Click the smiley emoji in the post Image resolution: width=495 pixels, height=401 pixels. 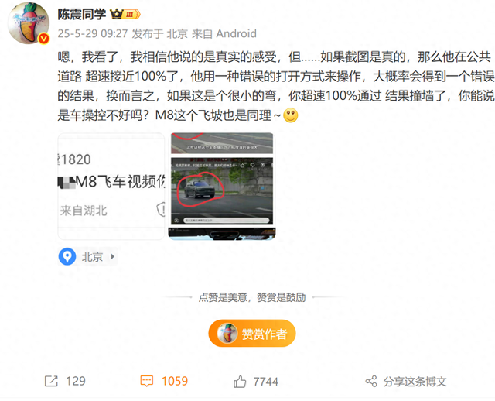[x=291, y=115]
